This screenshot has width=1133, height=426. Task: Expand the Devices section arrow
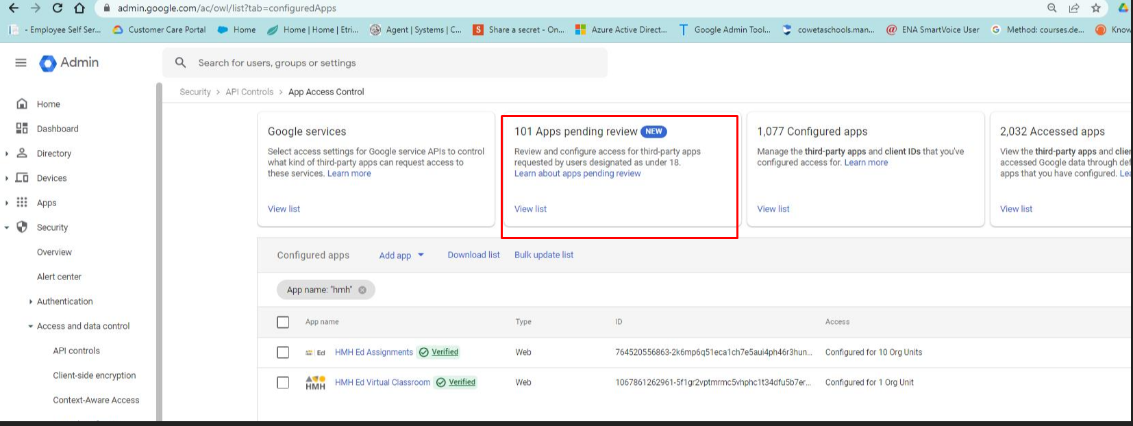coord(7,178)
